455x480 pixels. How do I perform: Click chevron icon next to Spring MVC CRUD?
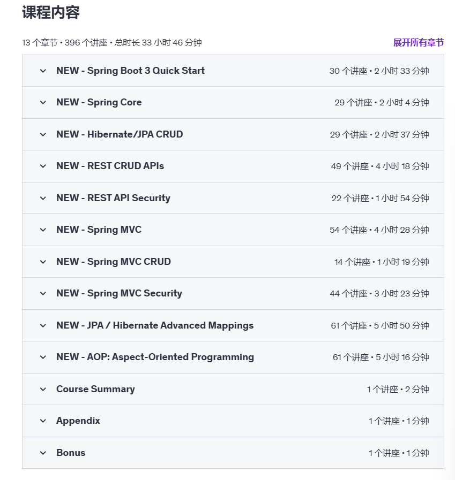[x=43, y=262]
